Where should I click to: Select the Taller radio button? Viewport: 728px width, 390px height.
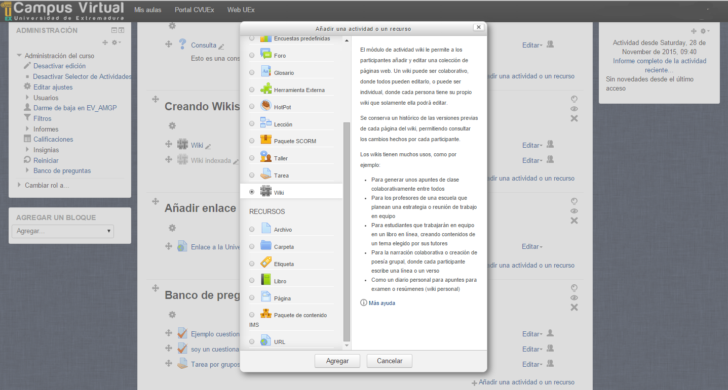coord(252,158)
